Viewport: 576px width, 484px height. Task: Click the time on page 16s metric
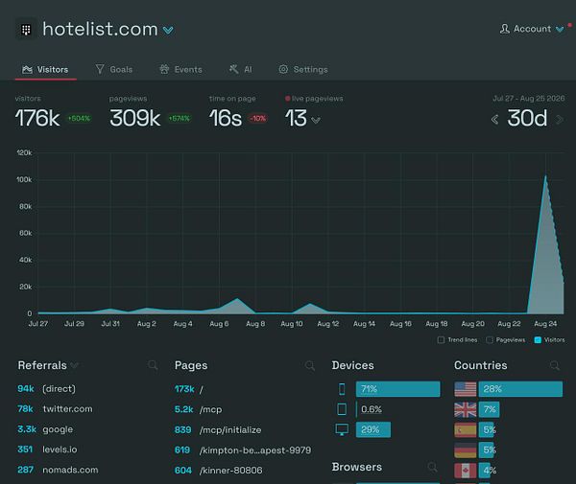coord(226,118)
